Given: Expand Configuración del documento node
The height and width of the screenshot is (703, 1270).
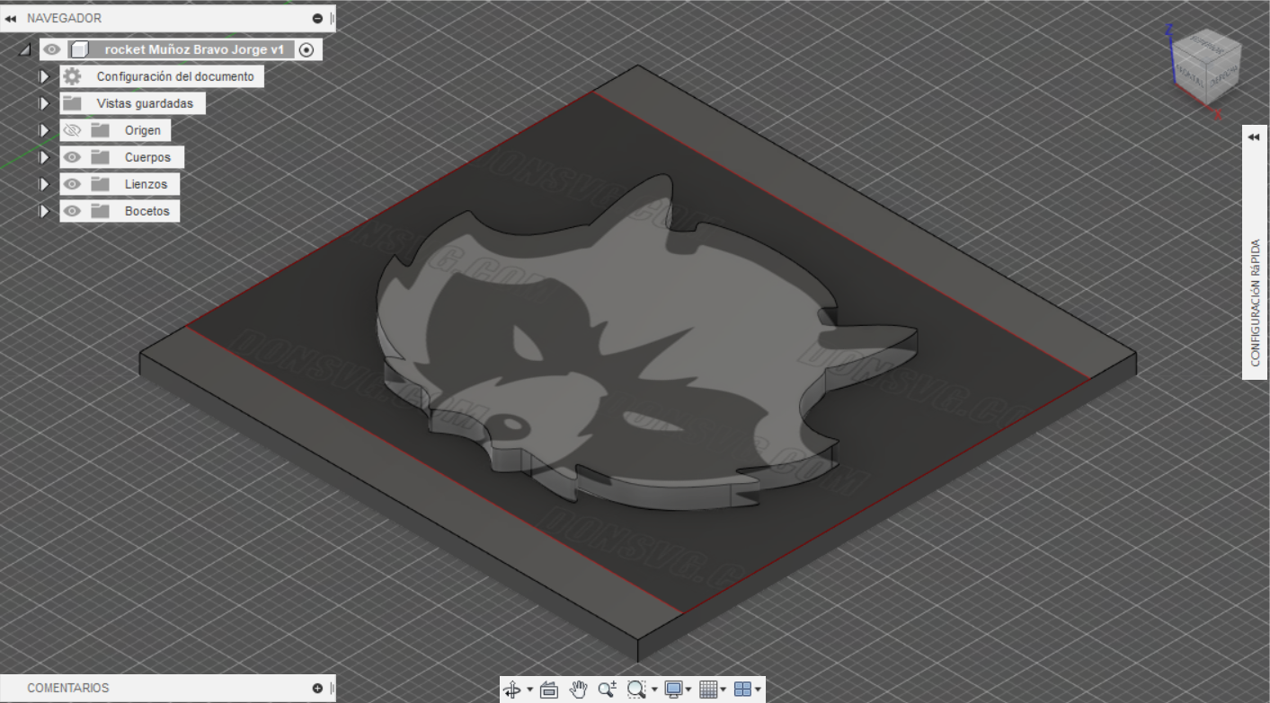Looking at the screenshot, I should coord(44,76).
